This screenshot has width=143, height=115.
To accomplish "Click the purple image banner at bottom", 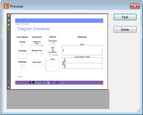I will point(59,83).
